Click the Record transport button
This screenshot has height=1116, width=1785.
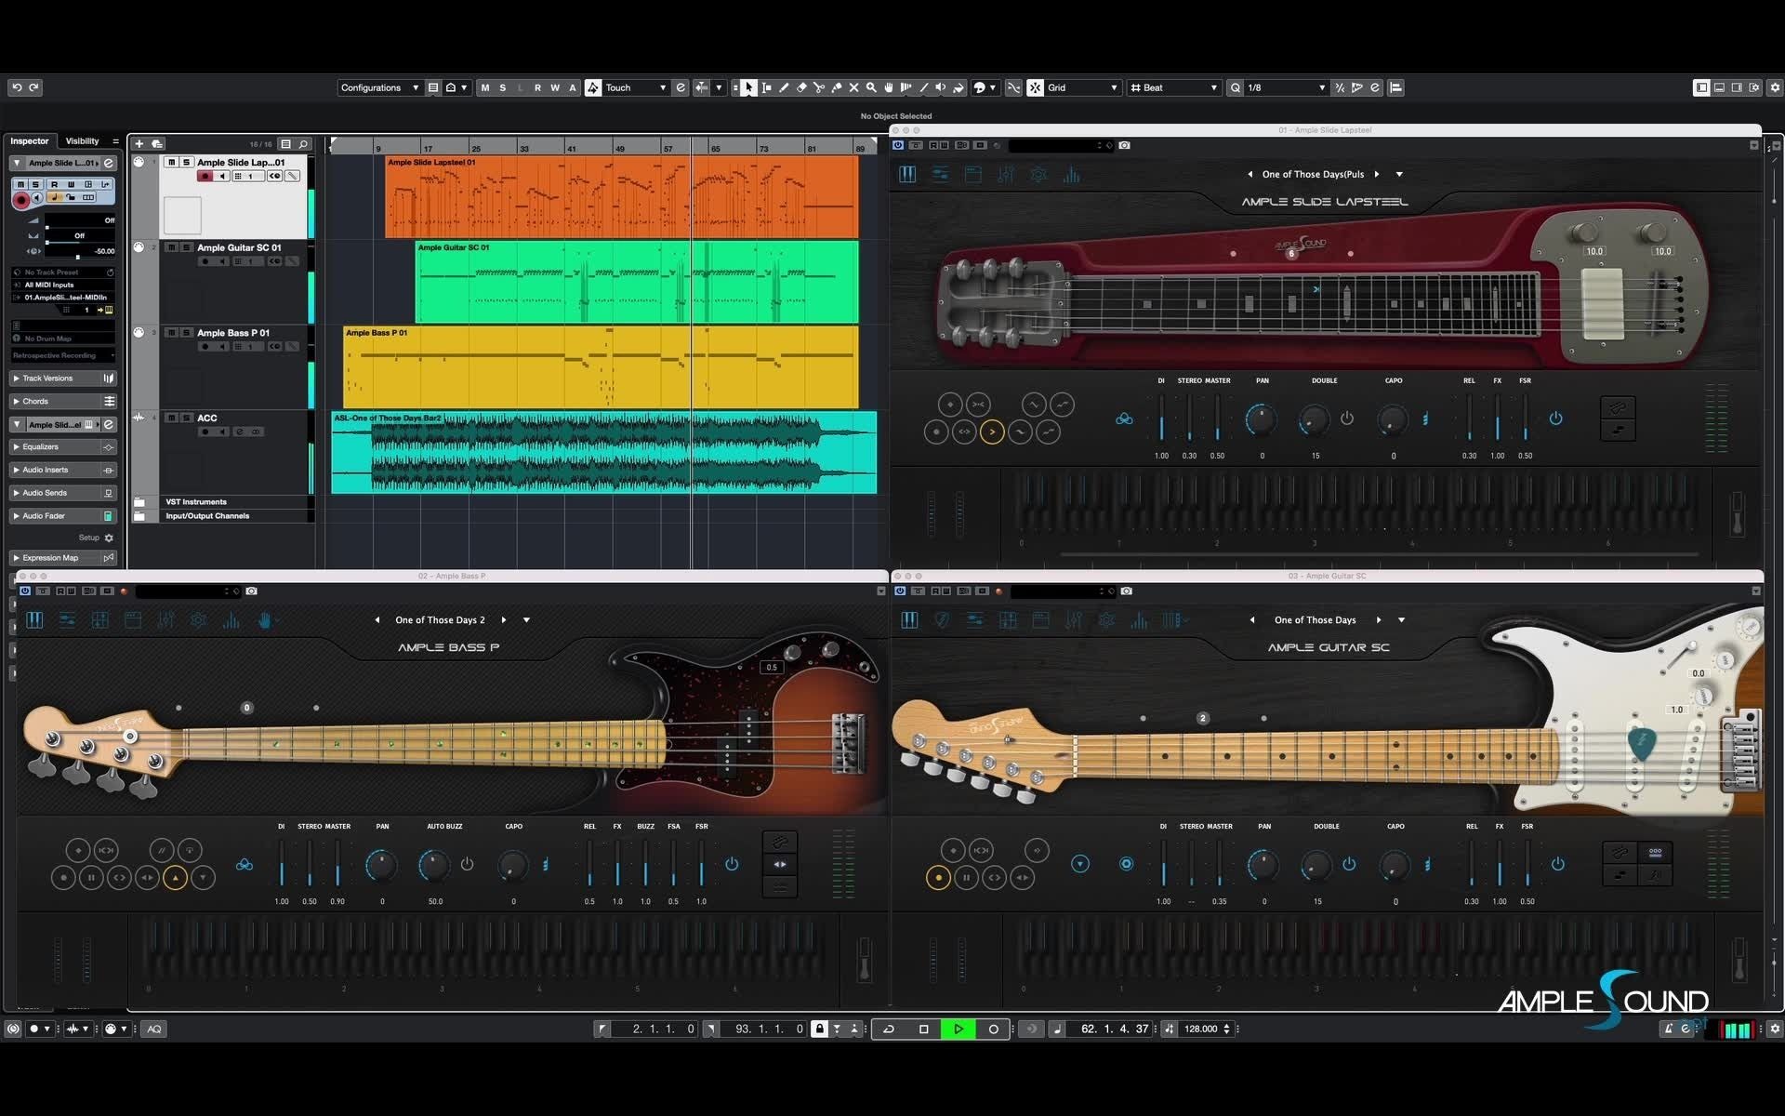coord(993,1029)
